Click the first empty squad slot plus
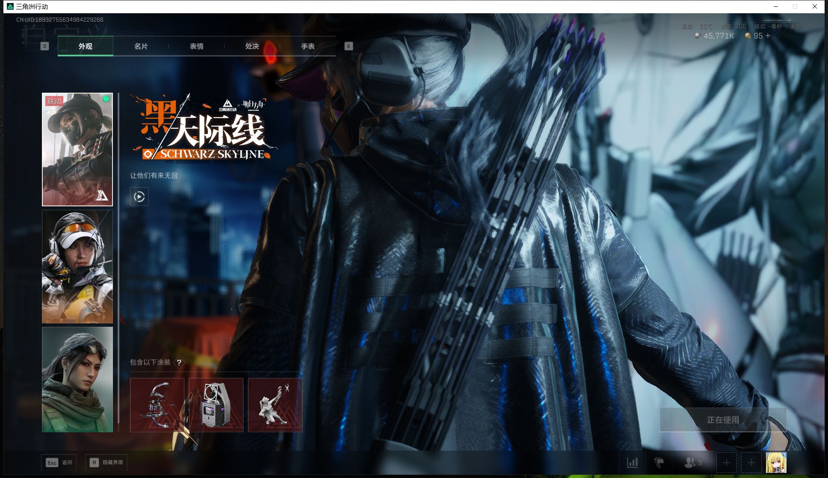 click(726, 463)
